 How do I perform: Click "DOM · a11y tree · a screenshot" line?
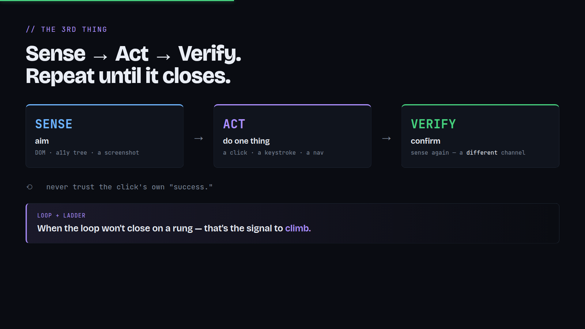click(87, 153)
